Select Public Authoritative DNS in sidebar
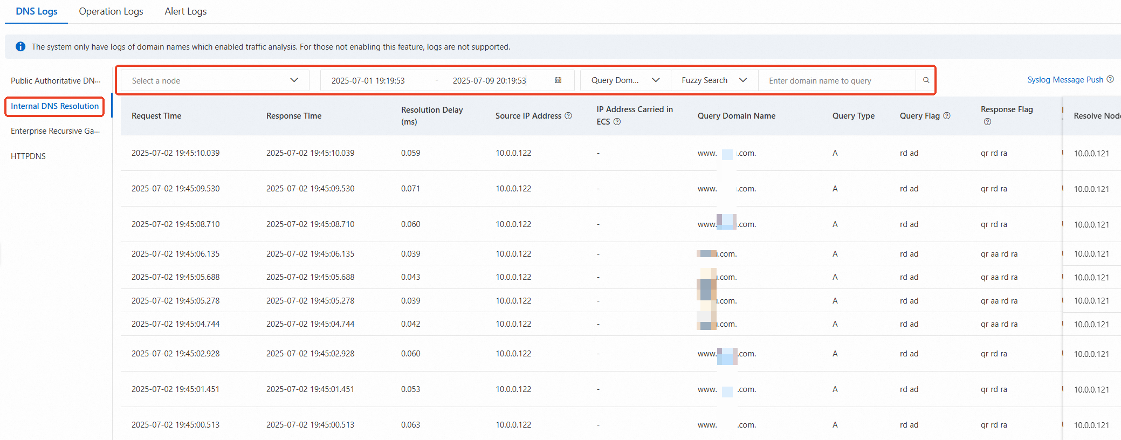 (x=56, y=81)
